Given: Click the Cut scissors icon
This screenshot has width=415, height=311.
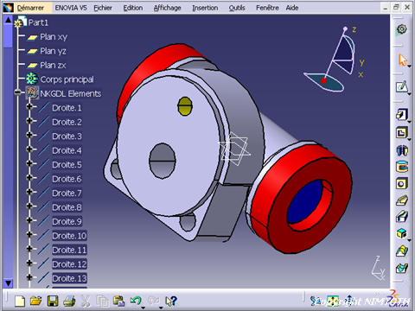Looking at the screenshot, I should point(85,301).
